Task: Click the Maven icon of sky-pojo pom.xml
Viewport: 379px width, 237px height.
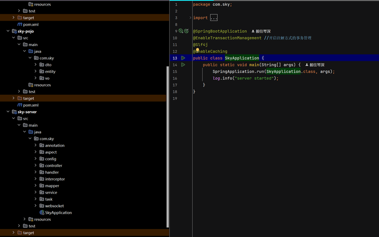Action: click(x=20, y=105)
